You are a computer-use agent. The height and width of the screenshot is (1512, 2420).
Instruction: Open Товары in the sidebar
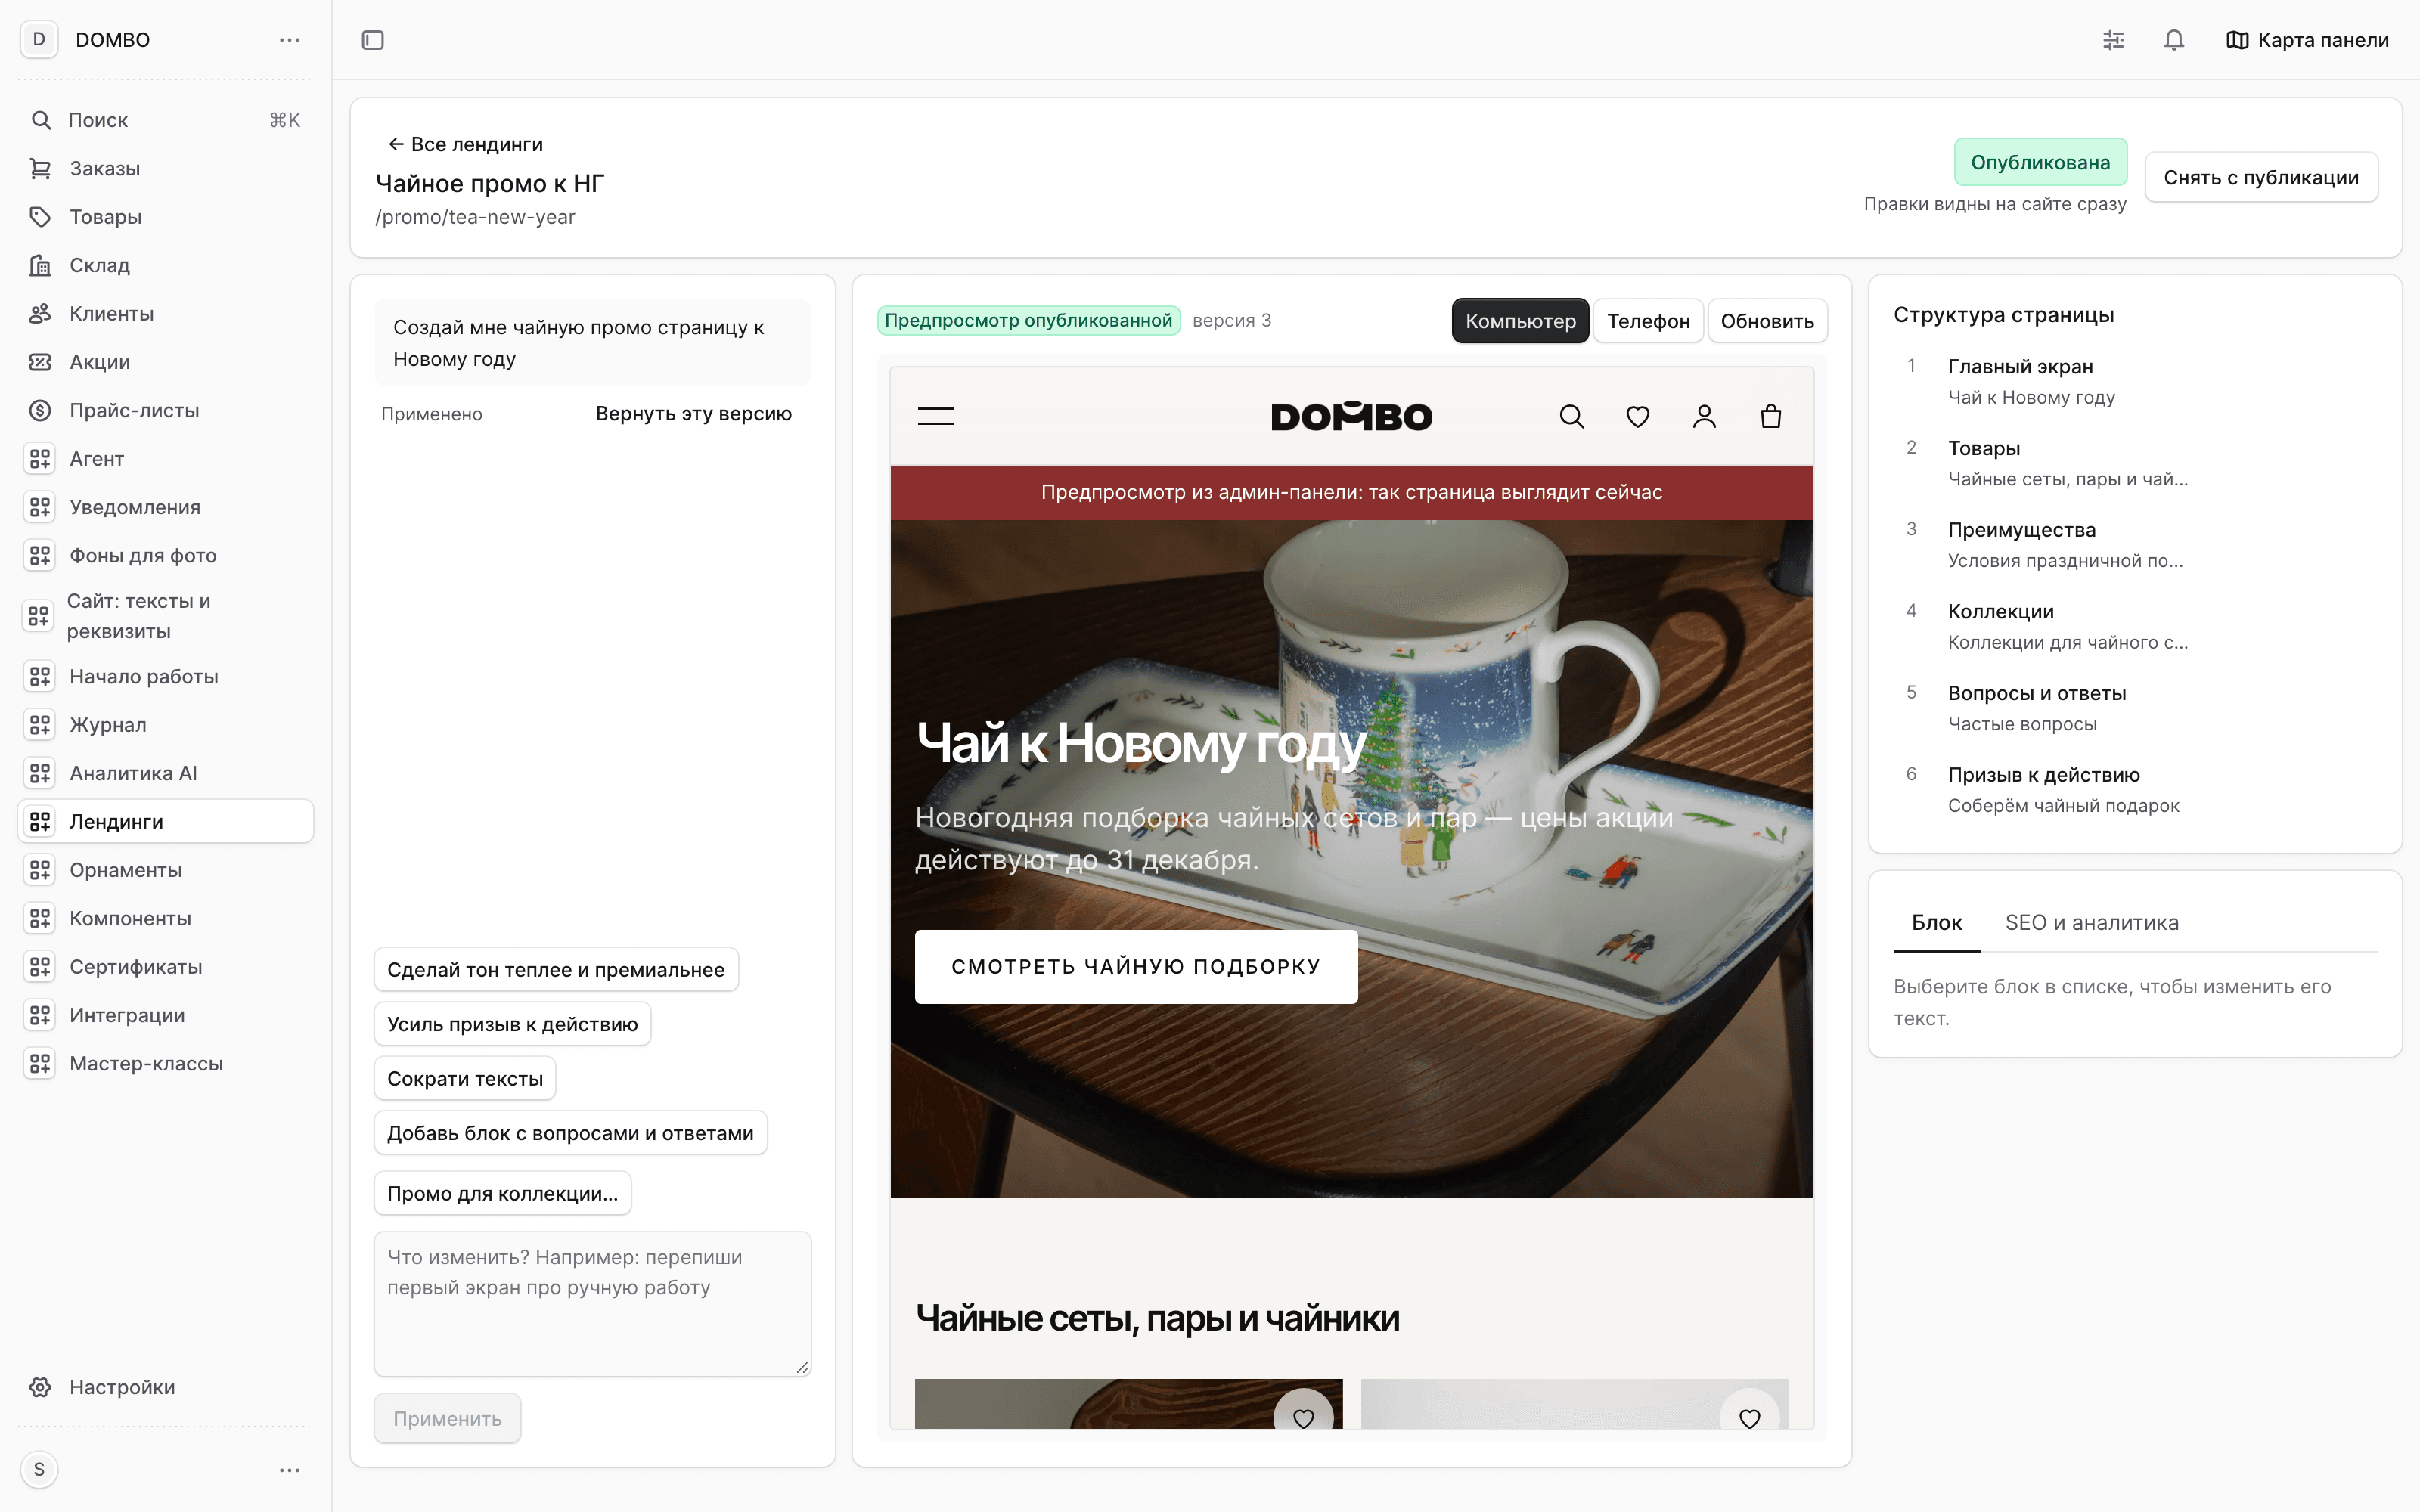pos(166,216)
